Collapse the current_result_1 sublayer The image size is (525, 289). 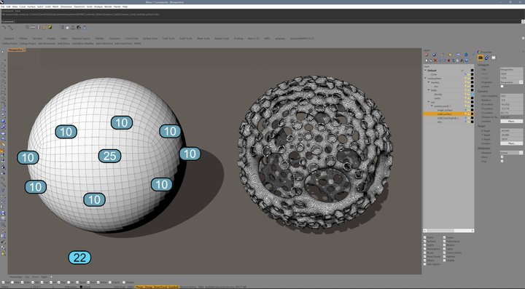(432, 106)
